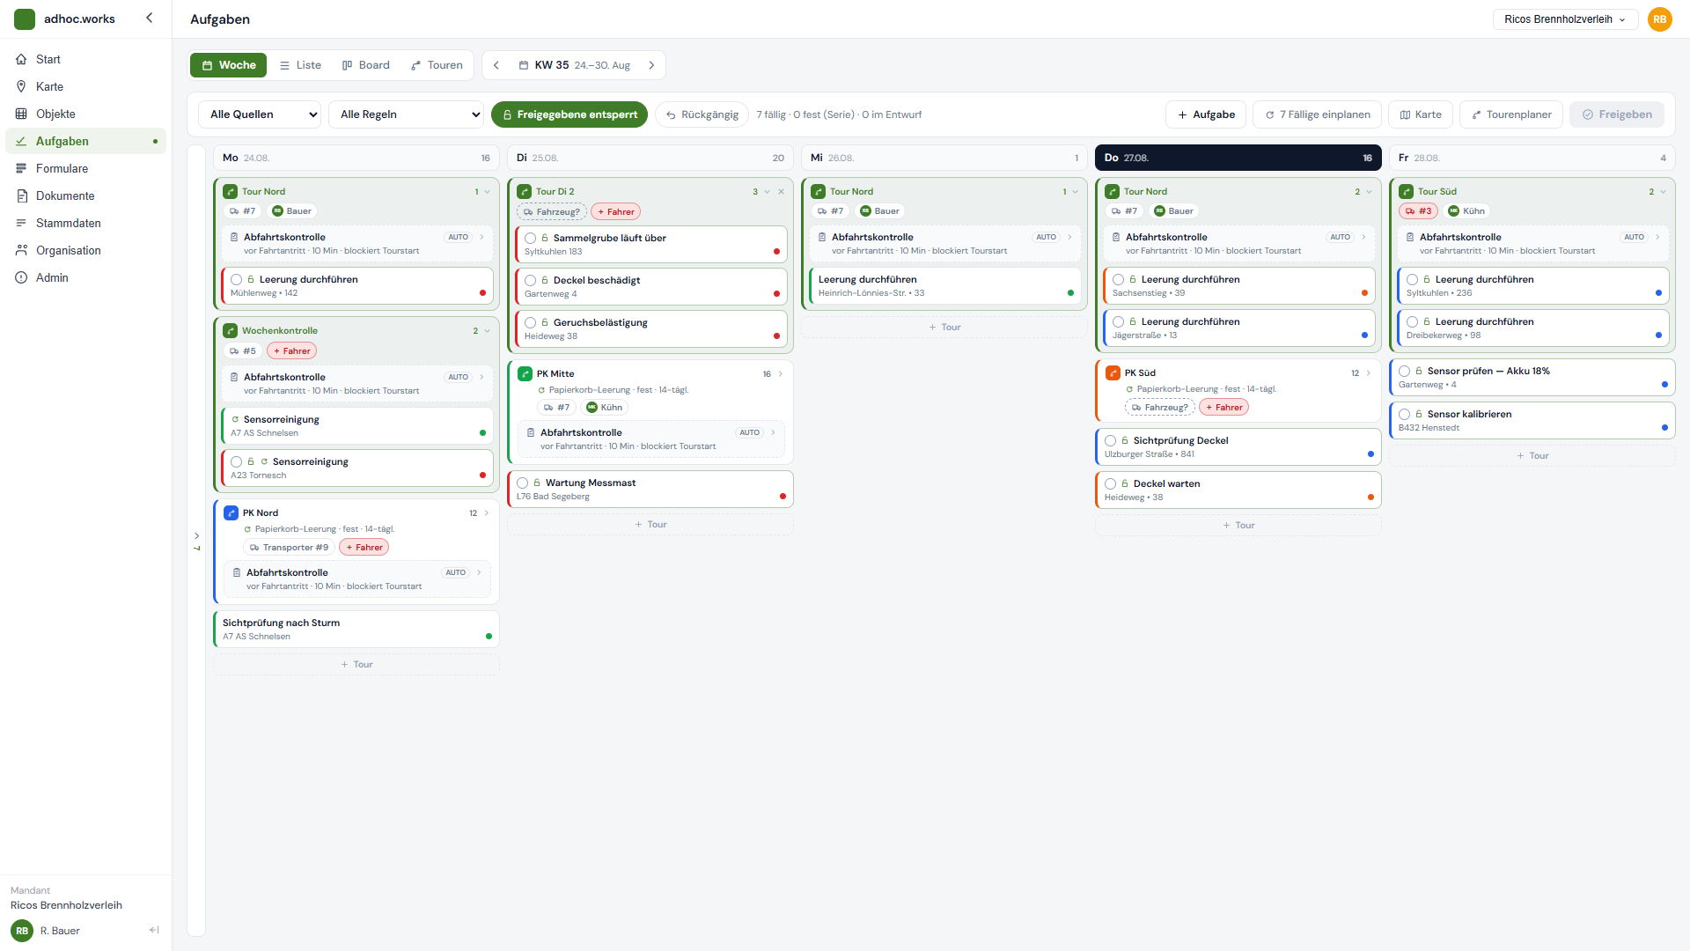The width and height of the screenshot is (1690, 951).
Task: Open the Karte map icon in sidebar
Action: coord(21,86)
